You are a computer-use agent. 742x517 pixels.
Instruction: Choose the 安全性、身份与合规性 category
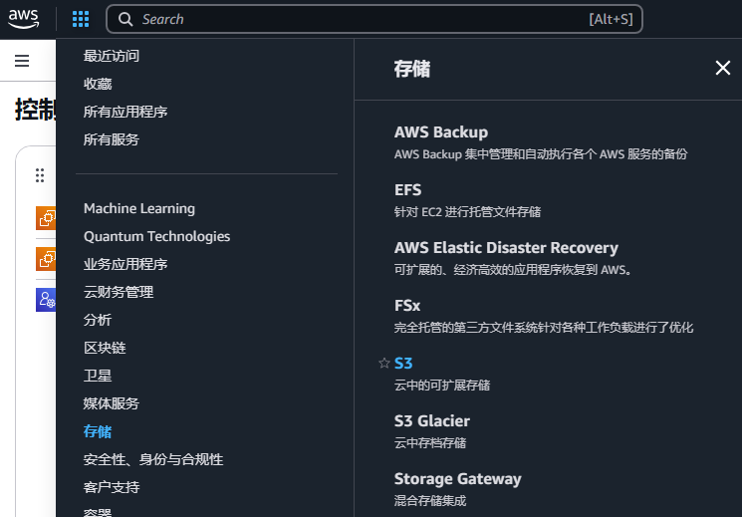click(153, 459)
